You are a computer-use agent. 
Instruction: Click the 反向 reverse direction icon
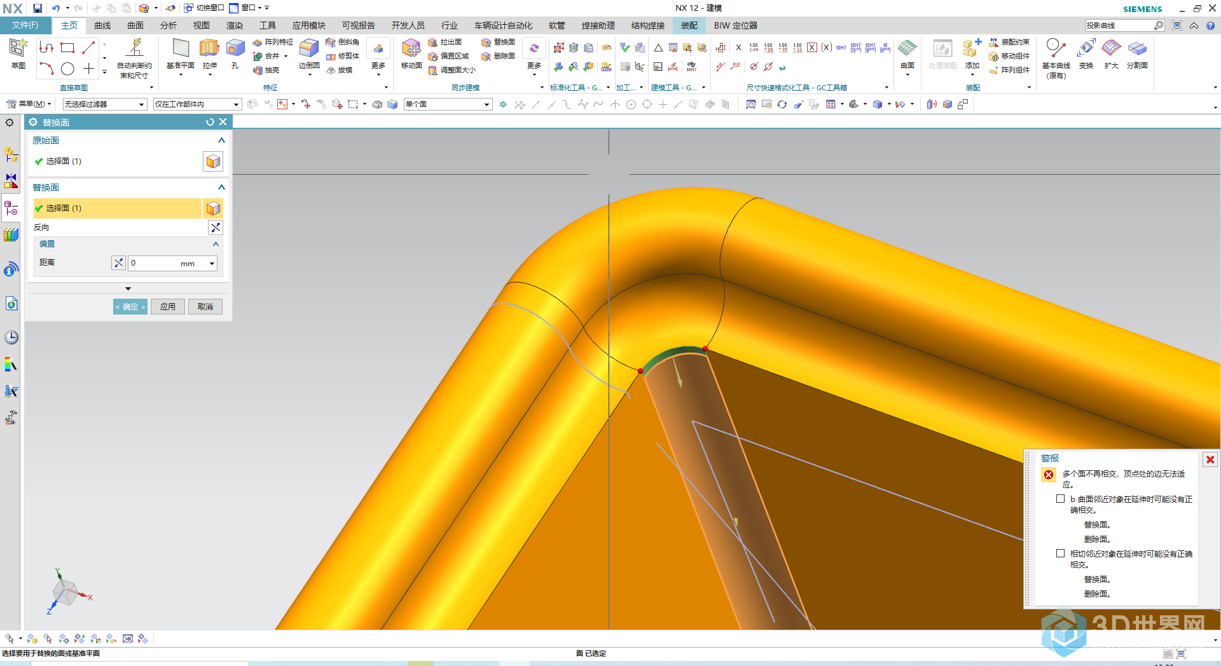coord(216,228)
